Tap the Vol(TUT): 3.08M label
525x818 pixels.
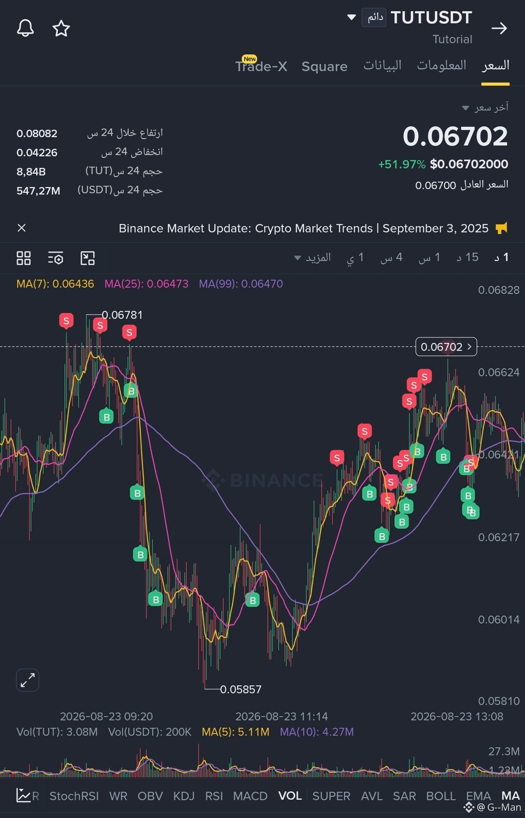point(57,732)
